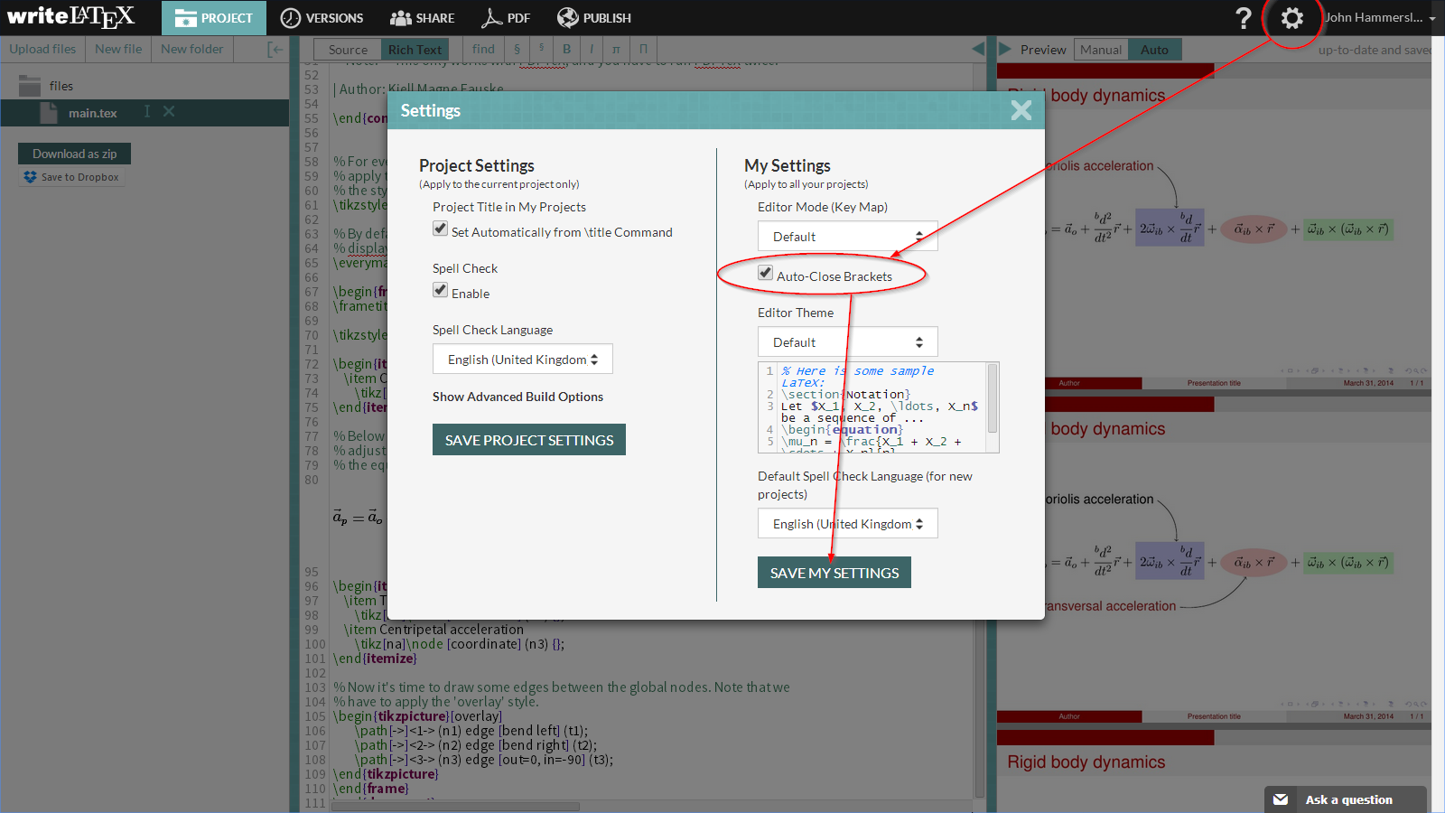Select the bold formatting icon
1445x813 pixels.
pos(566,49)
